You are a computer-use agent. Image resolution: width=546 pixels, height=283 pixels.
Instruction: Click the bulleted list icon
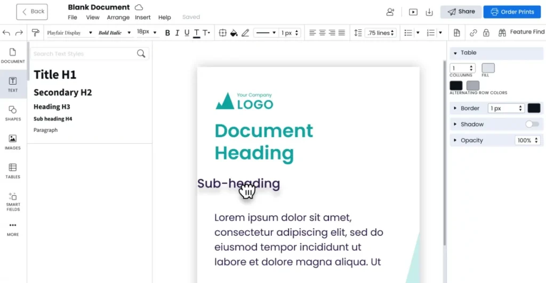[x=408, y=32]
